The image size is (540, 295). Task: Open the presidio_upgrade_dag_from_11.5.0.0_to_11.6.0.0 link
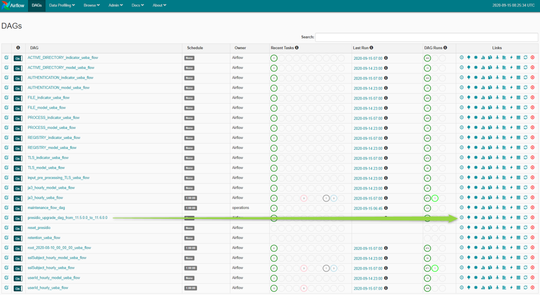click(x=67, y=218)
